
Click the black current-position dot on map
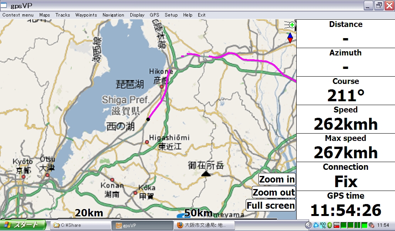(148, 119)
